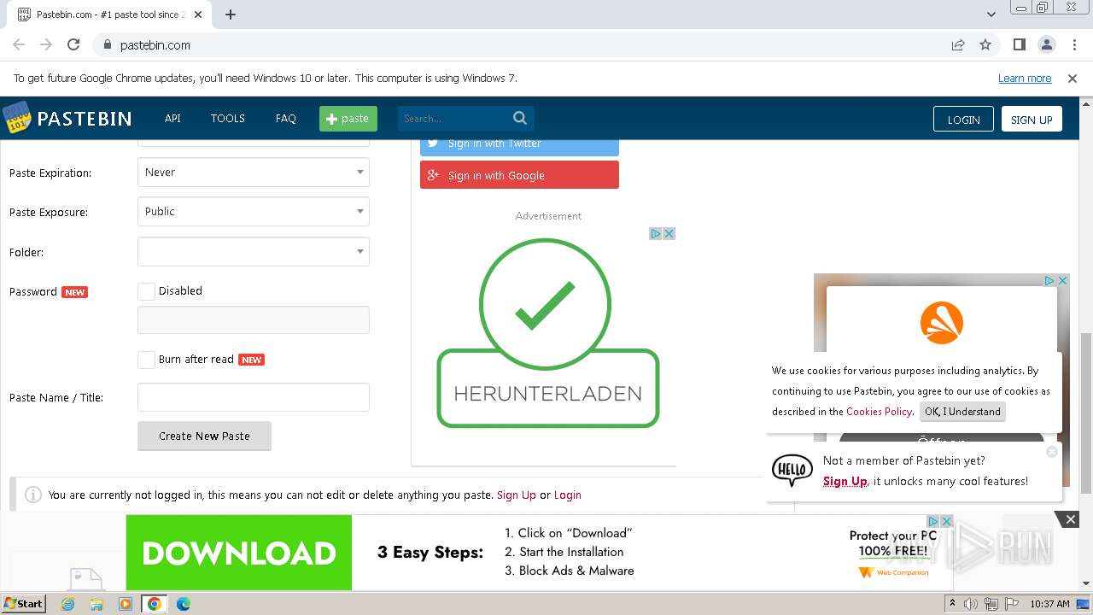Click the clock showing 10:37 AM
Image resolution: width=1093 pixels, height=615 pixels.
[1049, 604]
